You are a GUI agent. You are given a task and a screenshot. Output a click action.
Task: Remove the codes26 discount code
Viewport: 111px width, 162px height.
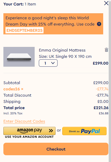(22, 89)
